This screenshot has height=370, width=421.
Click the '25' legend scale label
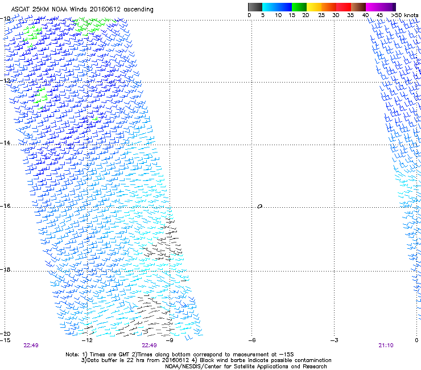tap(321, 15)
